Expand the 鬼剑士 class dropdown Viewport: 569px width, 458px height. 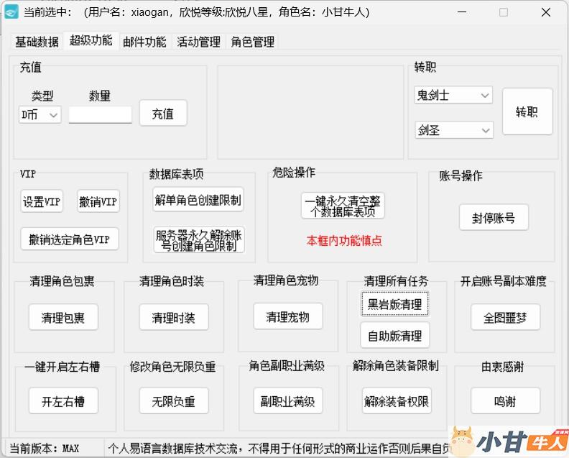453,95
